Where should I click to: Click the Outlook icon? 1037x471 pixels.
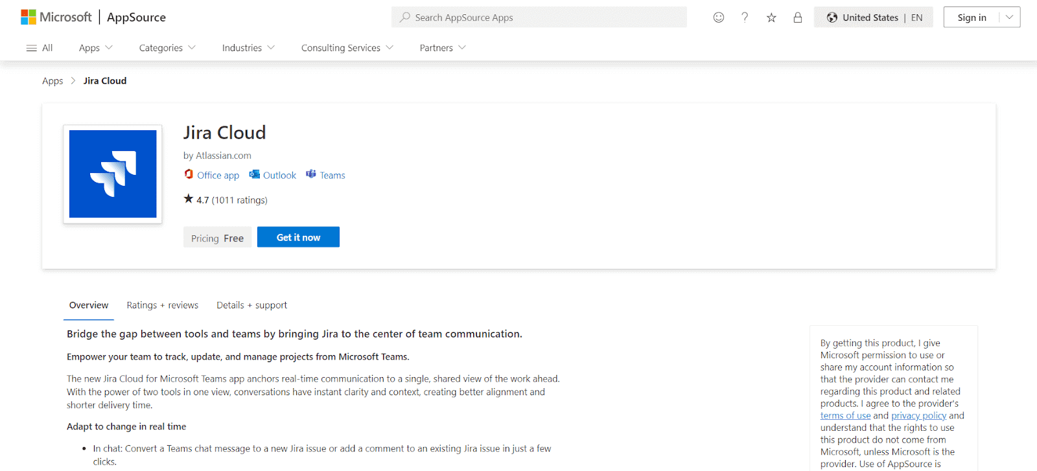[x=254, y=174]
